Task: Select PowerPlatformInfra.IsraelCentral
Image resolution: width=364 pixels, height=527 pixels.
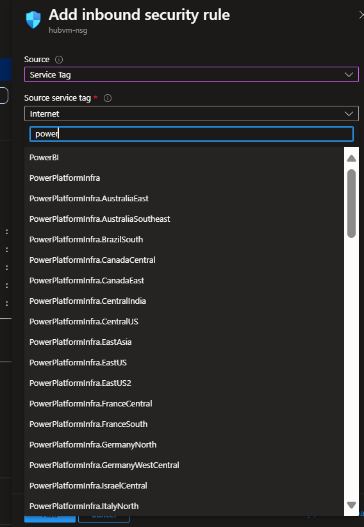Action: 184,485
